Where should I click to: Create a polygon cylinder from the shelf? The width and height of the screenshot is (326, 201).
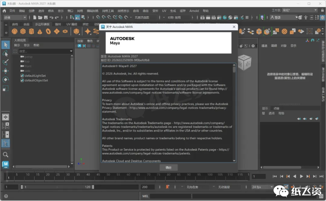pos(31,31)
